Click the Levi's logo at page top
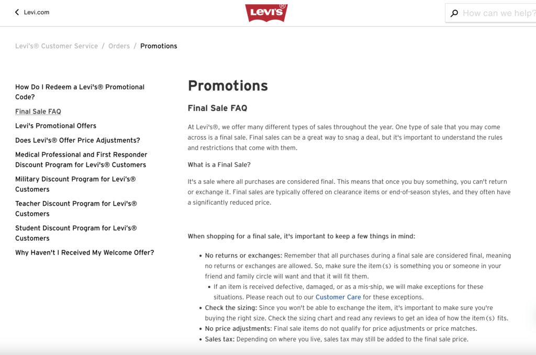The width and height of the screenshot is (536, 355). pos(266,13)
